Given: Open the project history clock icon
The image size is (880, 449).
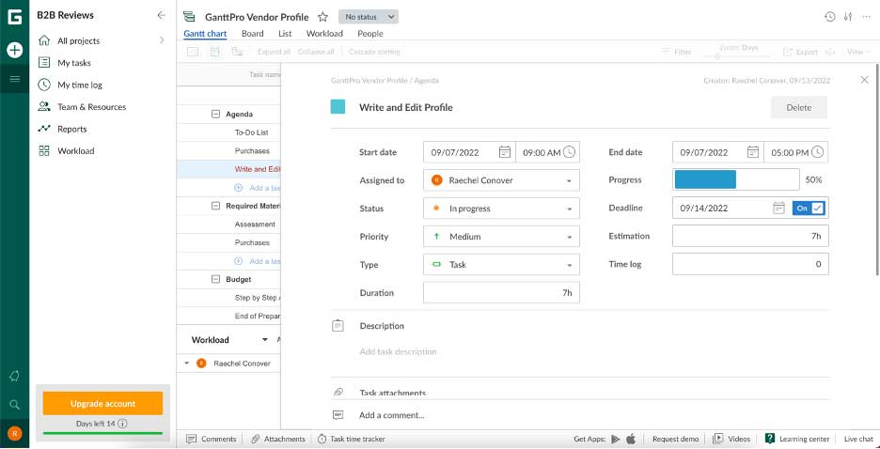Looking at the screenshot, I should click(x=829, y=17).
